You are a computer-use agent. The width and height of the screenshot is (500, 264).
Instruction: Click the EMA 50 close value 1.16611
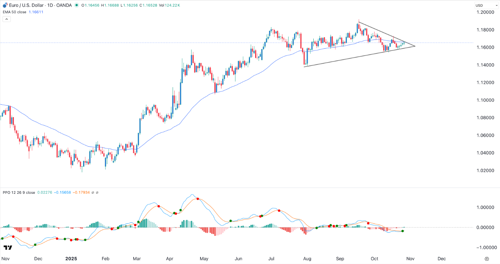pos(35,11)
